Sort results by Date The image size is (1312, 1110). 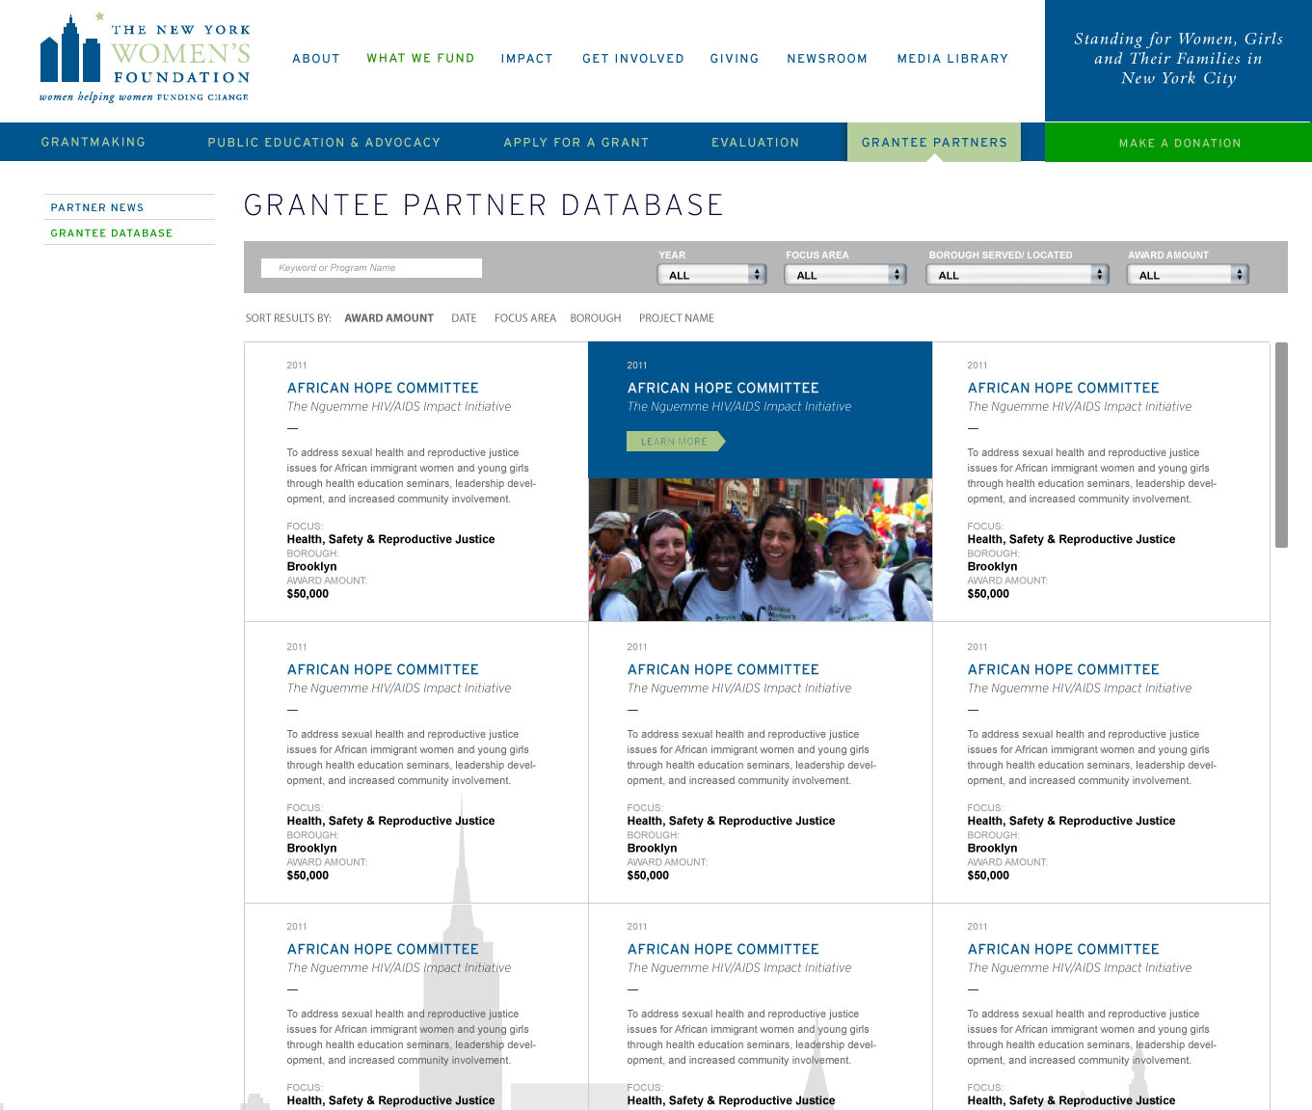click(464, 318)
